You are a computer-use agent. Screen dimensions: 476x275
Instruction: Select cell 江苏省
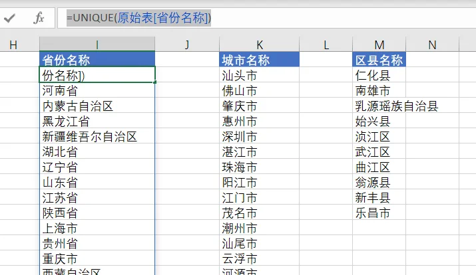click(x=97, y=197)
